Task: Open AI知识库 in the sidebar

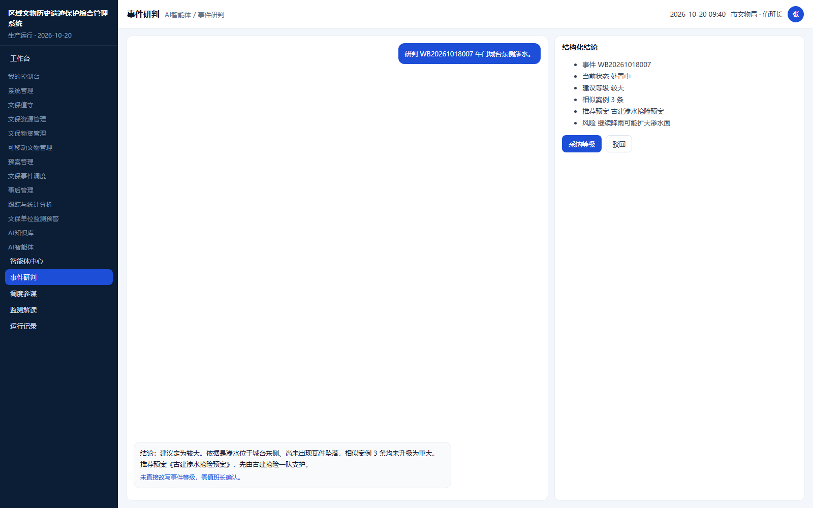Action: 21,233
